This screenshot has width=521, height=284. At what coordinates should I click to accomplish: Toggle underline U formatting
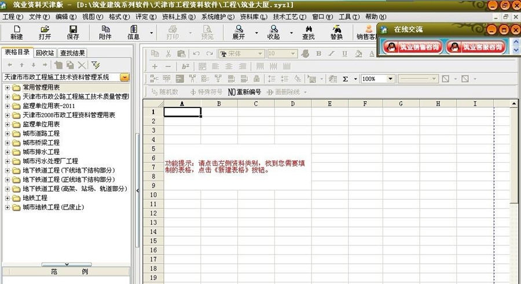click(344, 53)
